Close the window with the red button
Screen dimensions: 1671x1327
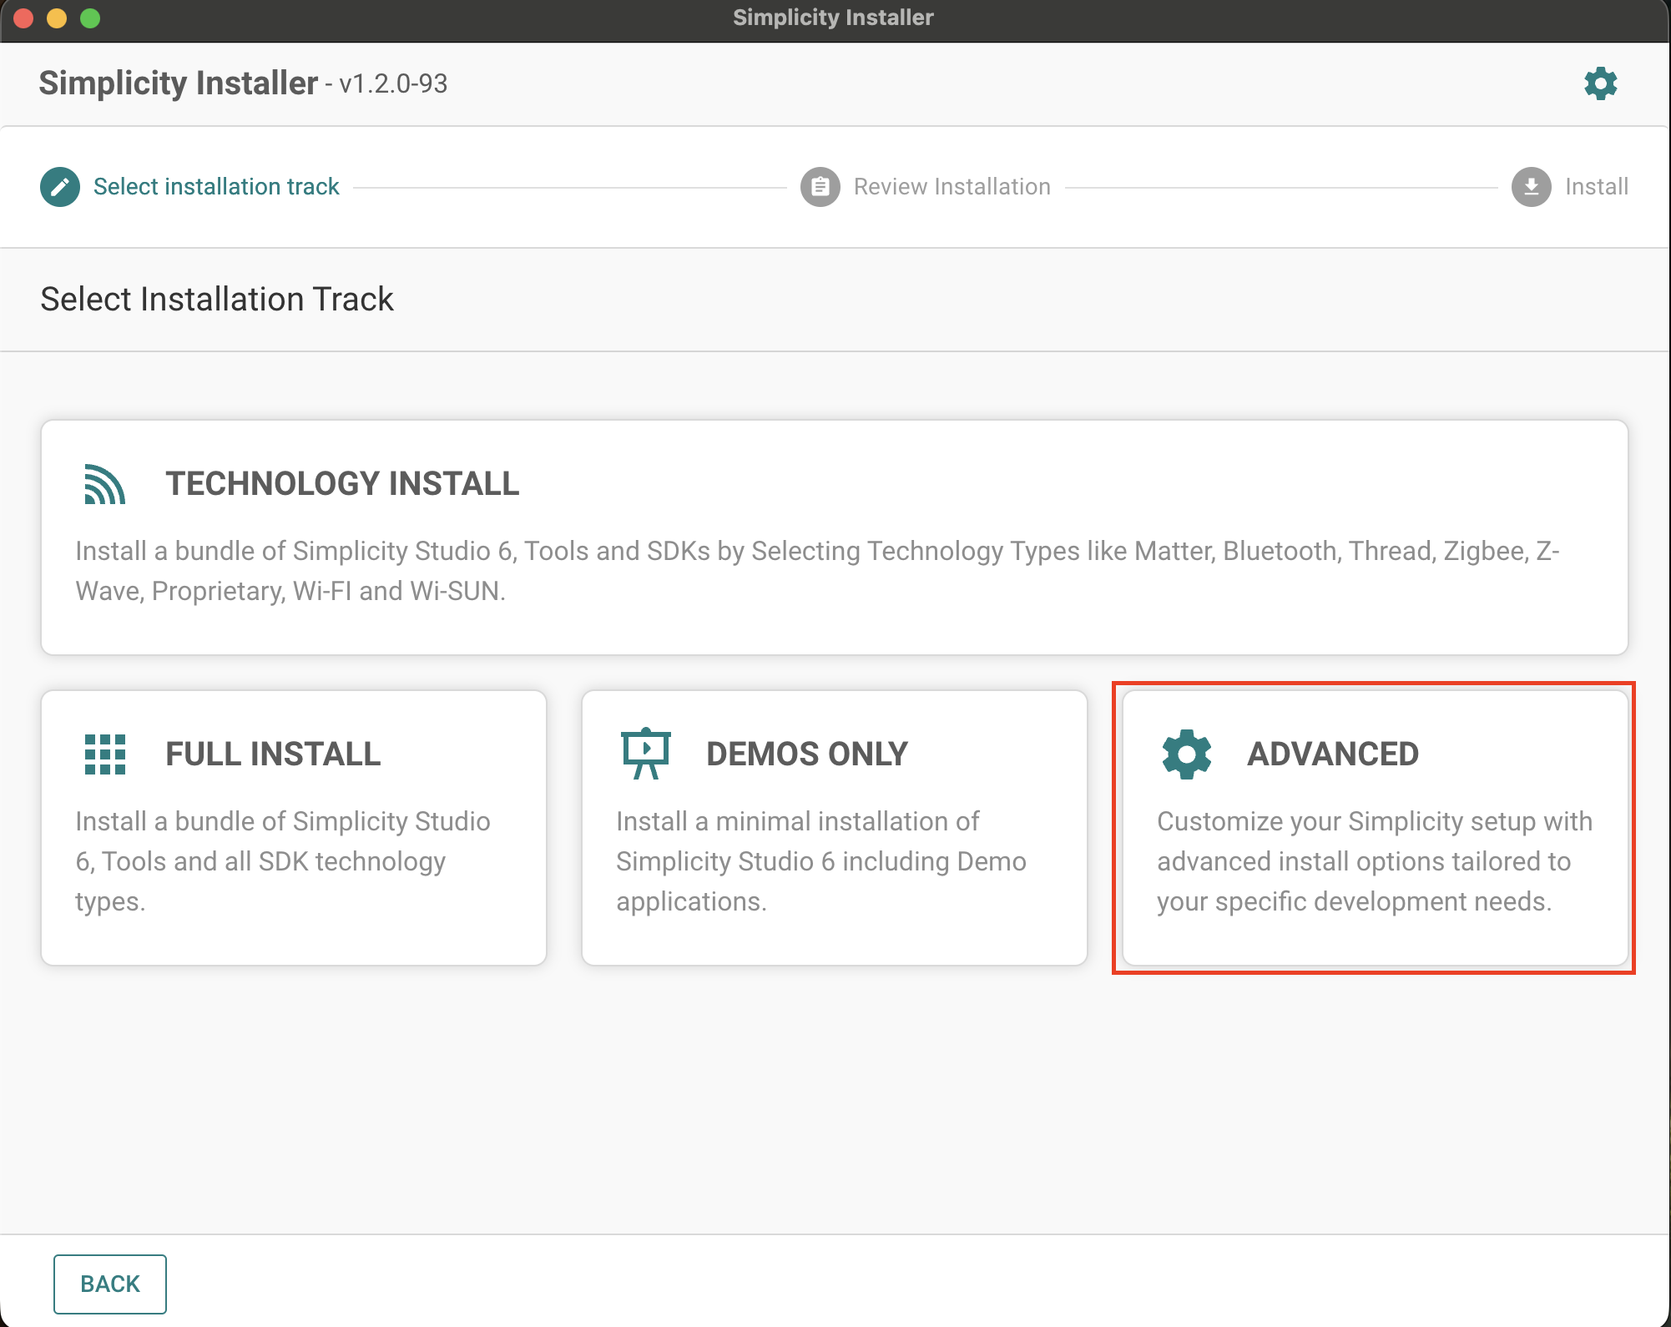[23, 18]
